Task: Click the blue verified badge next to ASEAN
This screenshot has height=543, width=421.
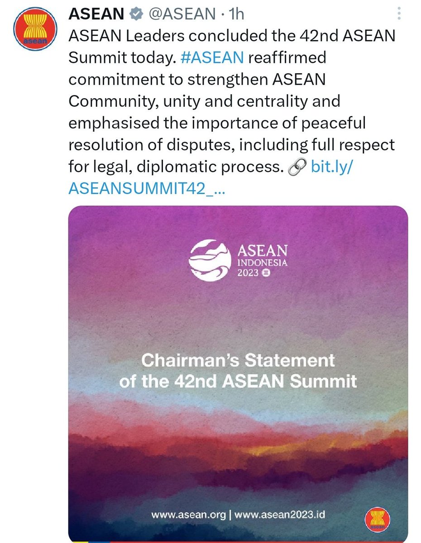Action: coord(134,14)
